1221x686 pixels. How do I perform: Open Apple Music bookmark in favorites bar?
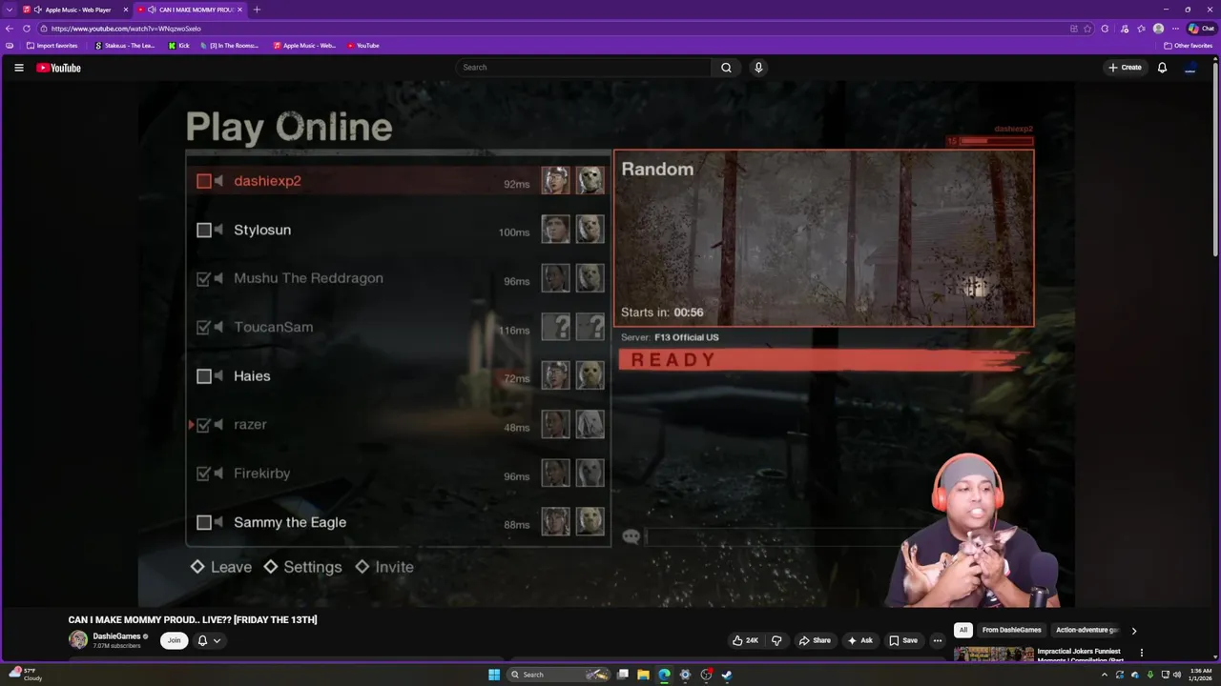304,46
